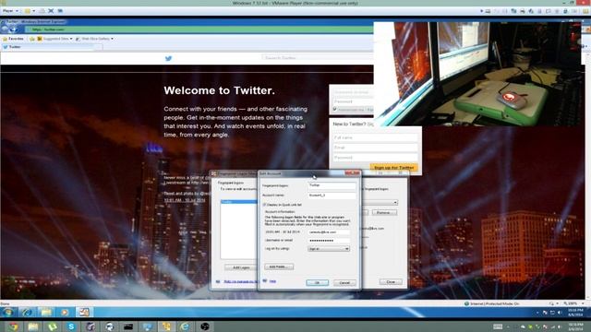The height and width of the screenshot is (332, 591).
Task: Open the Log on by using dropdown
Action: 329,249
